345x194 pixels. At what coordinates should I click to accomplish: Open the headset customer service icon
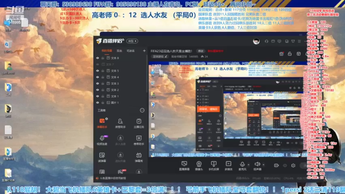267,41
